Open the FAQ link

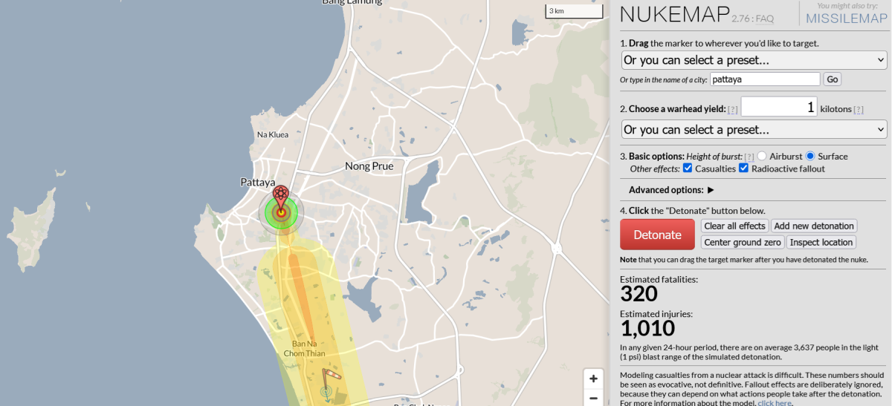click(765, 19)
